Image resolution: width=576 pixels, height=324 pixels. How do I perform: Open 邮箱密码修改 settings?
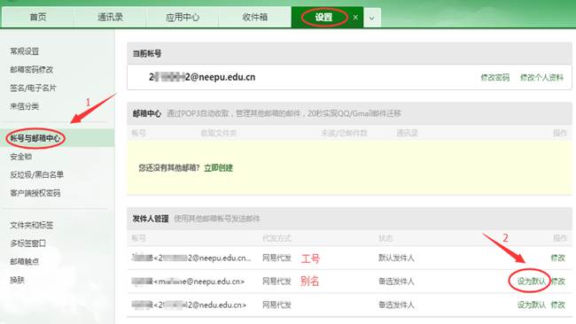pos(32,69)
